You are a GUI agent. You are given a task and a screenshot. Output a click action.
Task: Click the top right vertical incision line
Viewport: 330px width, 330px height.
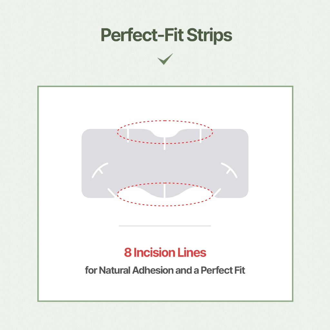tap(201, 135)
